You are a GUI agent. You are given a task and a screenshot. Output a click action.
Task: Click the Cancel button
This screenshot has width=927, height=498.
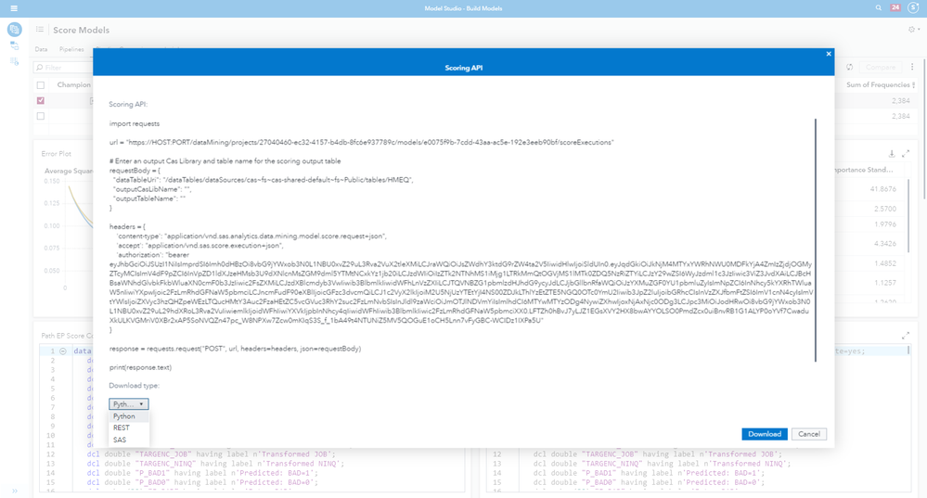point(809,434)
